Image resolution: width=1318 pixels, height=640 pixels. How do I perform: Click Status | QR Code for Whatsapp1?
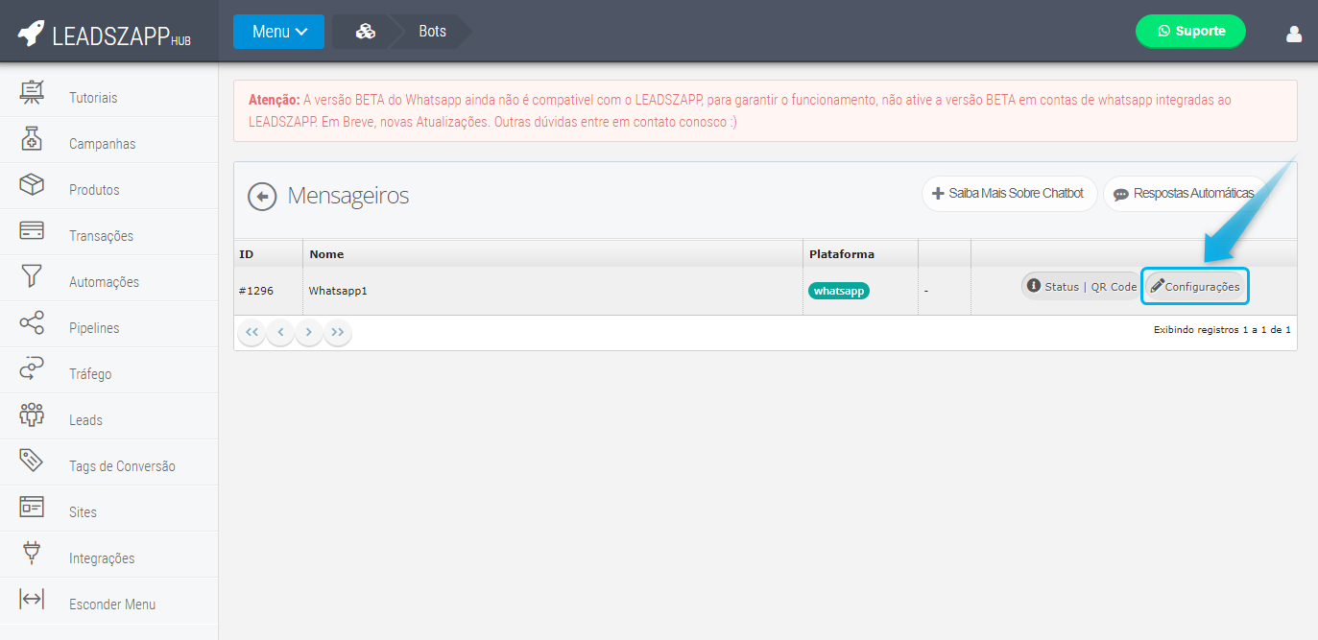(x=1079, y=285)
